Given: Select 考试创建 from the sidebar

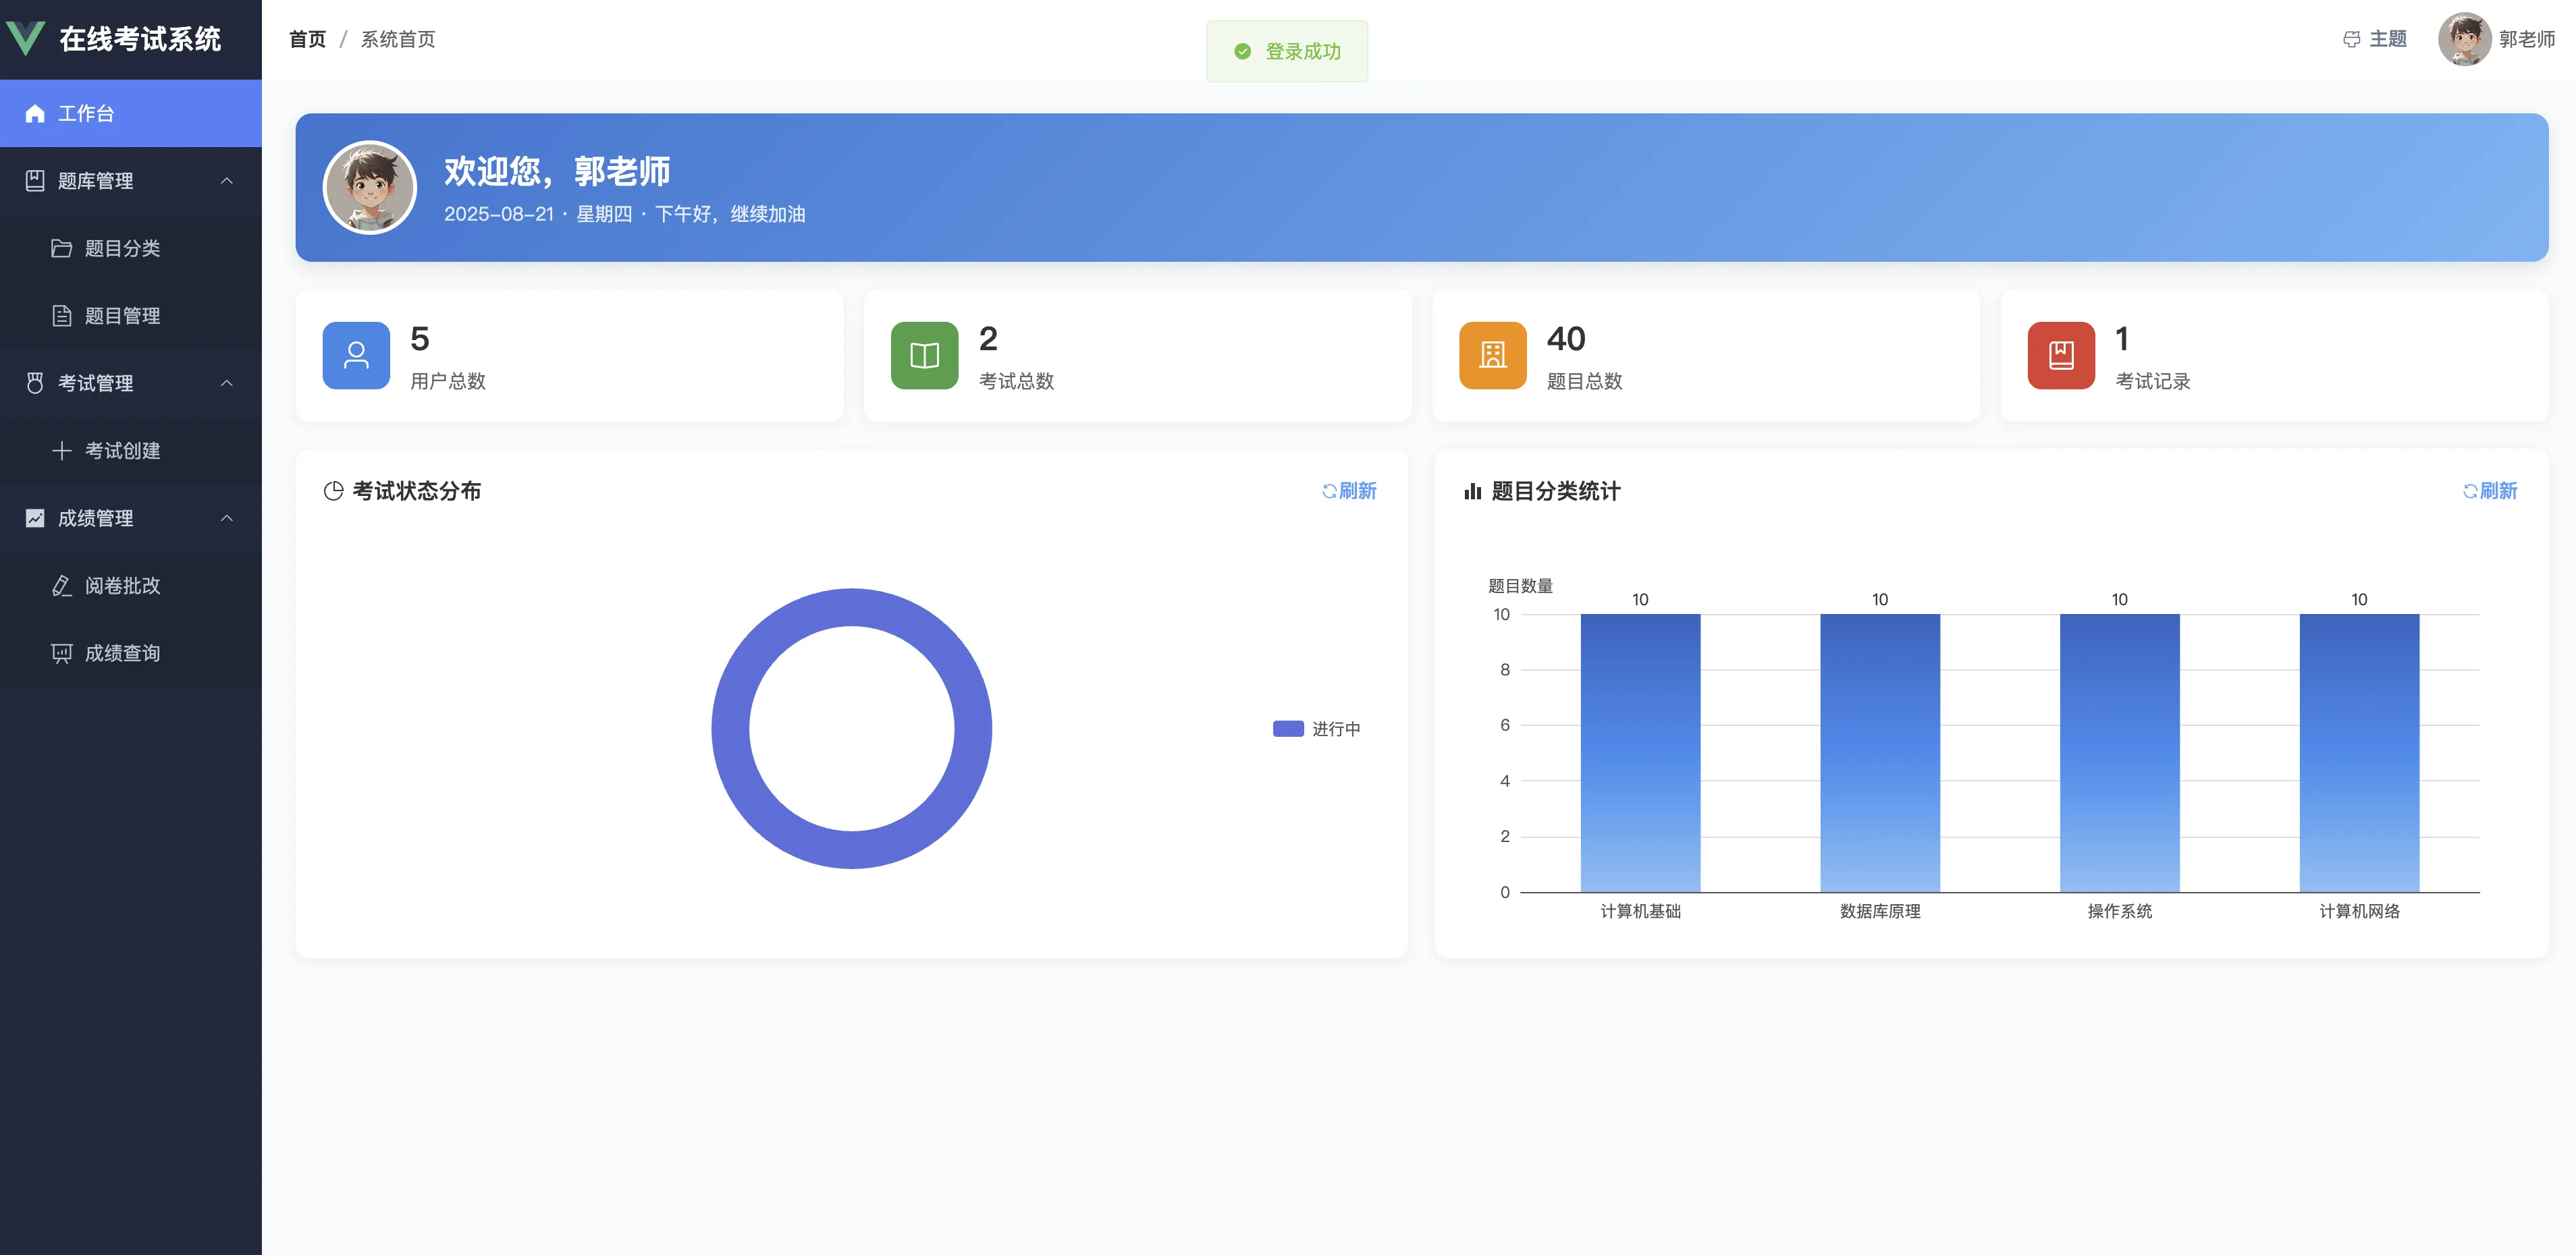Looking at the screenshot, I should 122,451.
